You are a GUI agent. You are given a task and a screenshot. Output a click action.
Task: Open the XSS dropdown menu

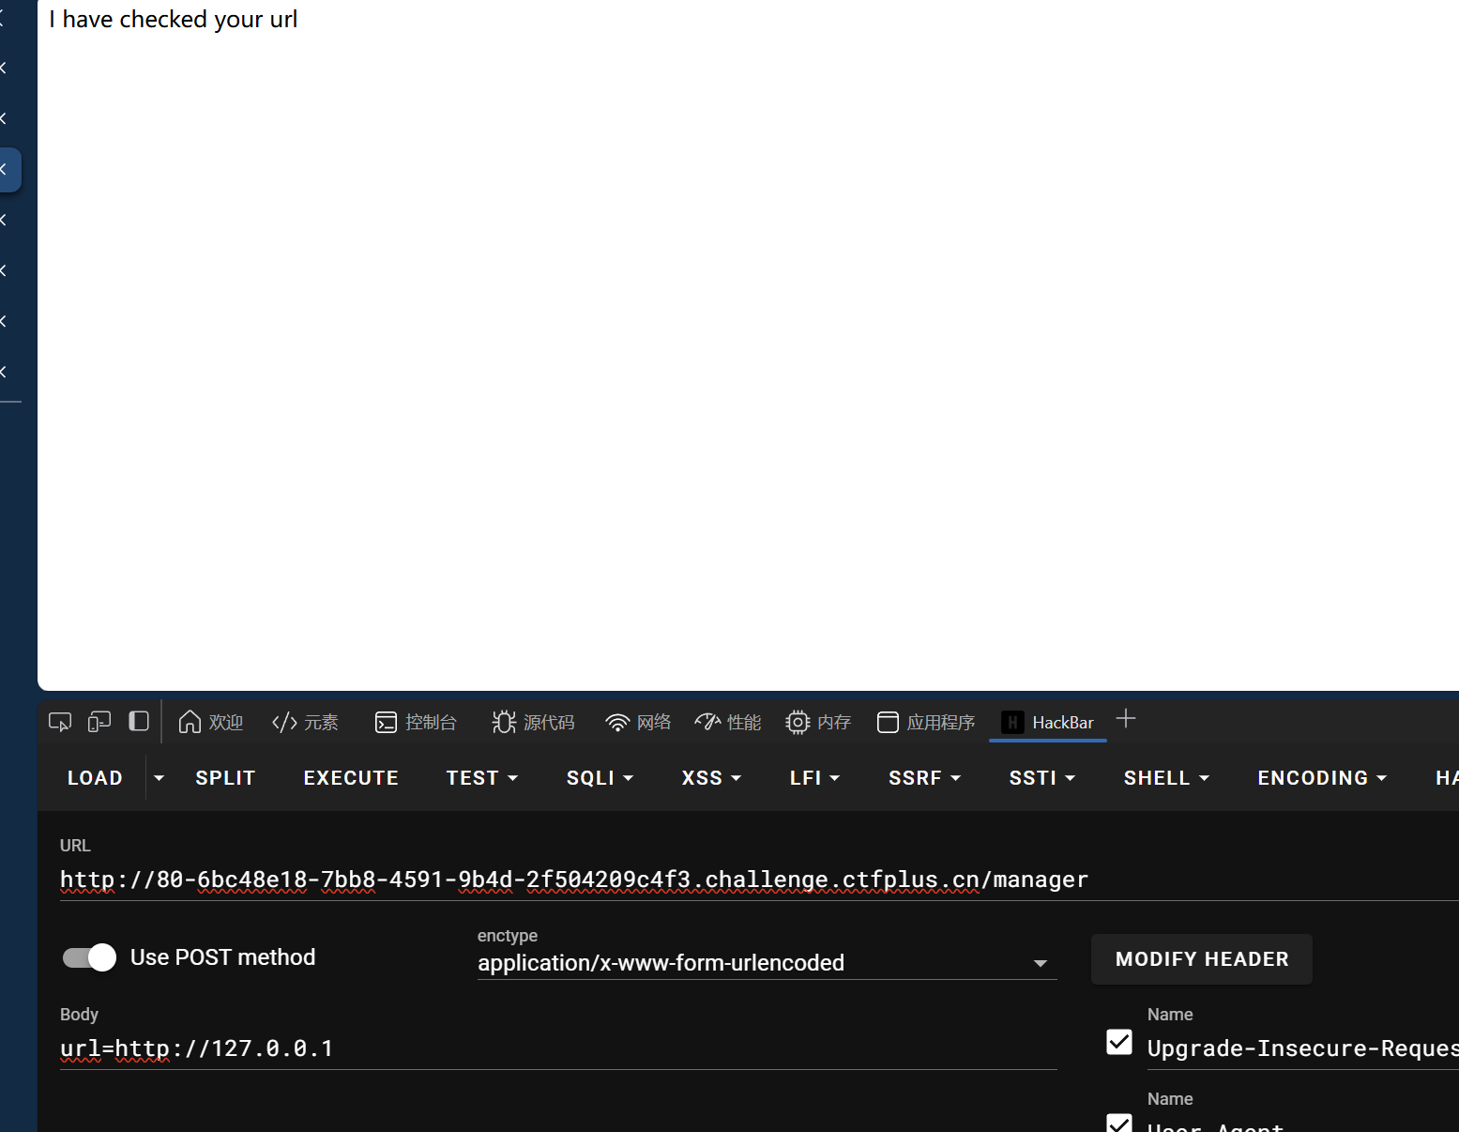click(711, 778)
